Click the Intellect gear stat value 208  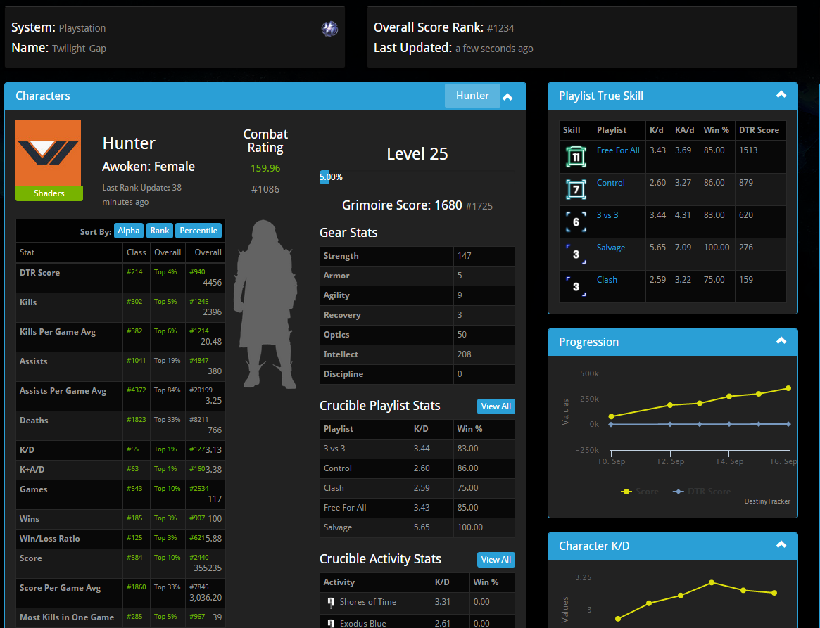pos(465,354)
